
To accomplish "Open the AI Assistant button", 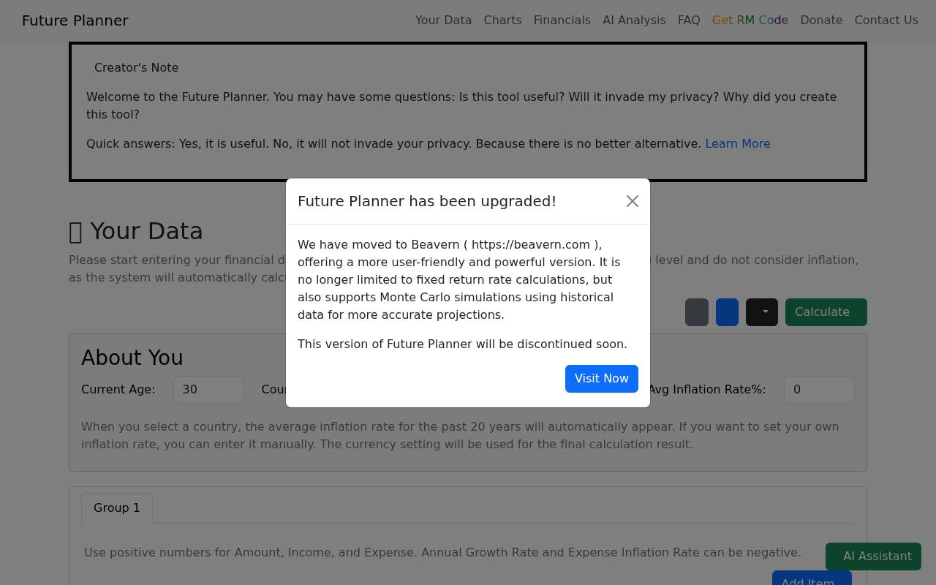I will [873, 556].
